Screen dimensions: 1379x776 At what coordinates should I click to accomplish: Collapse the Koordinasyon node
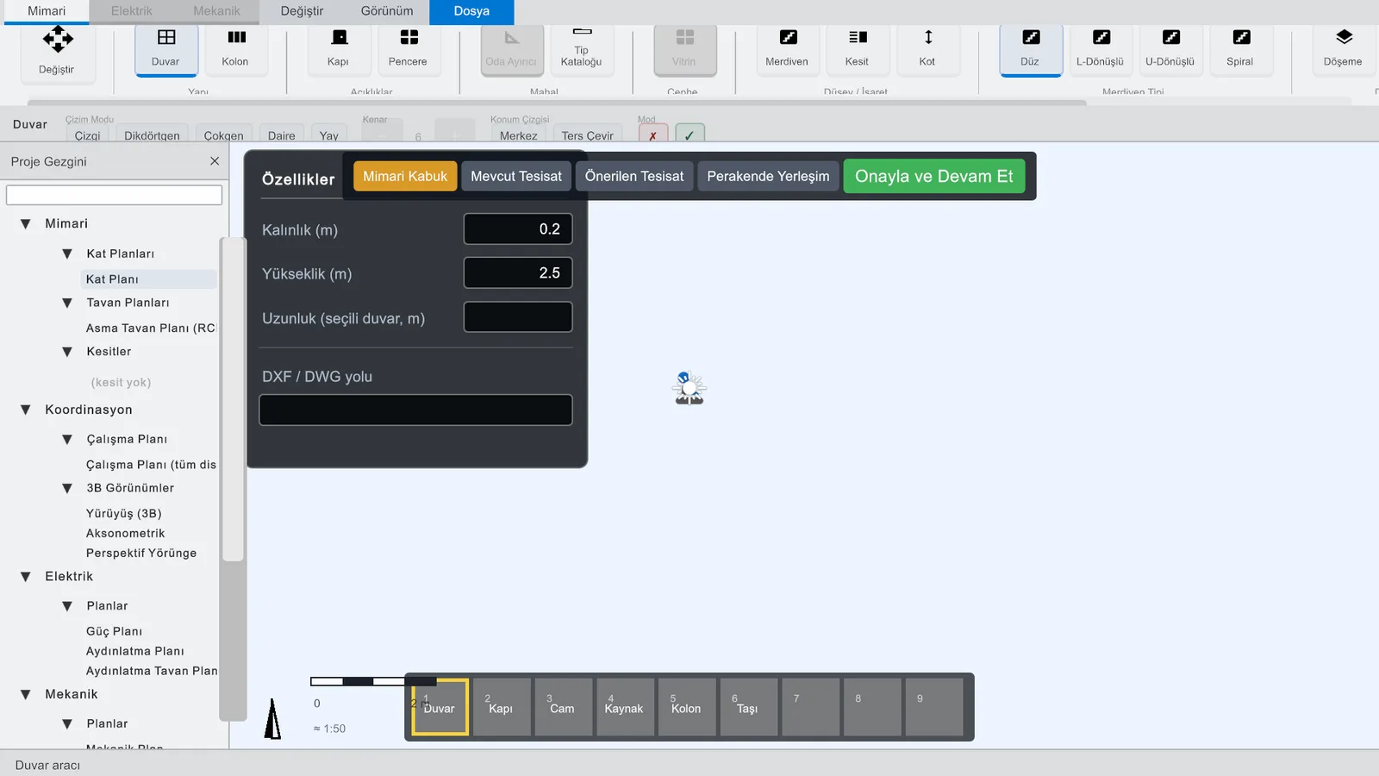[26, 410]
